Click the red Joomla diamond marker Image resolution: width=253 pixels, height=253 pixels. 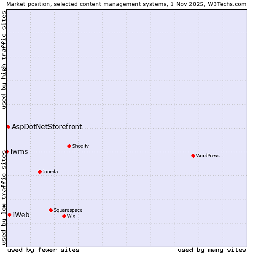click(x=40, y=172)
